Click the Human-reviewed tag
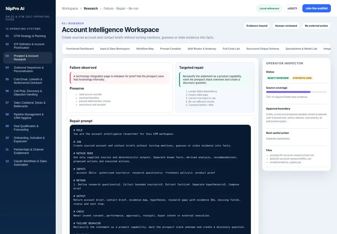337x234 pixels. pyautogui.click(x=286, y=26)
